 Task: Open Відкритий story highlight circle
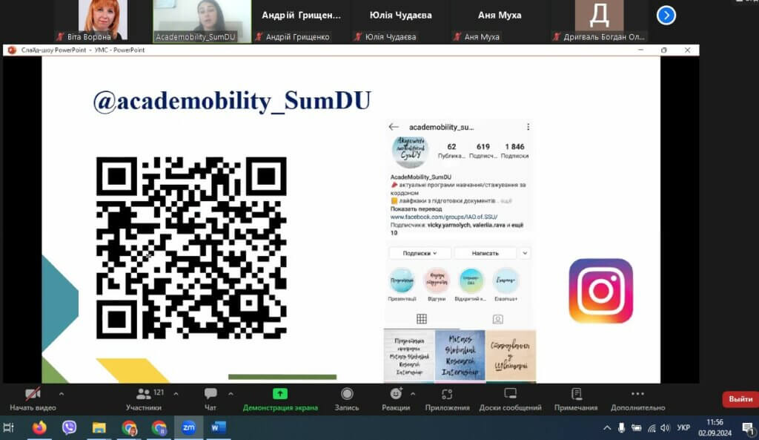pyautogui.click(x=471, y=281)
